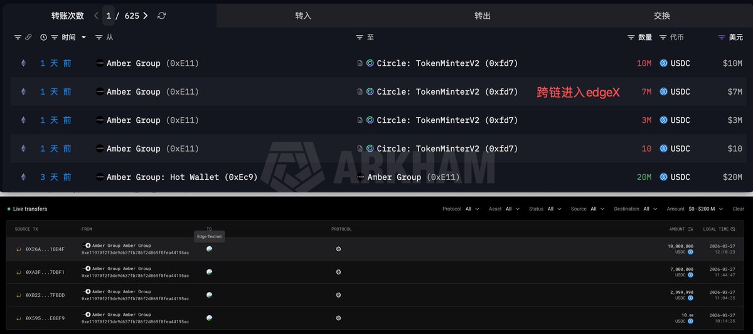The image size is (753, 334).
Task: Open the Source filter dropdown
Action: pos(587,209)
